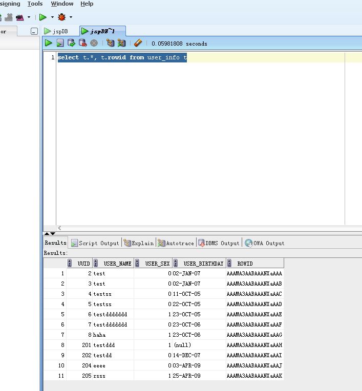The height and width of the screenshot is (391, 362).
Task: Clear the worksheet with the eraser icon
Action: [x=138, y=43]
